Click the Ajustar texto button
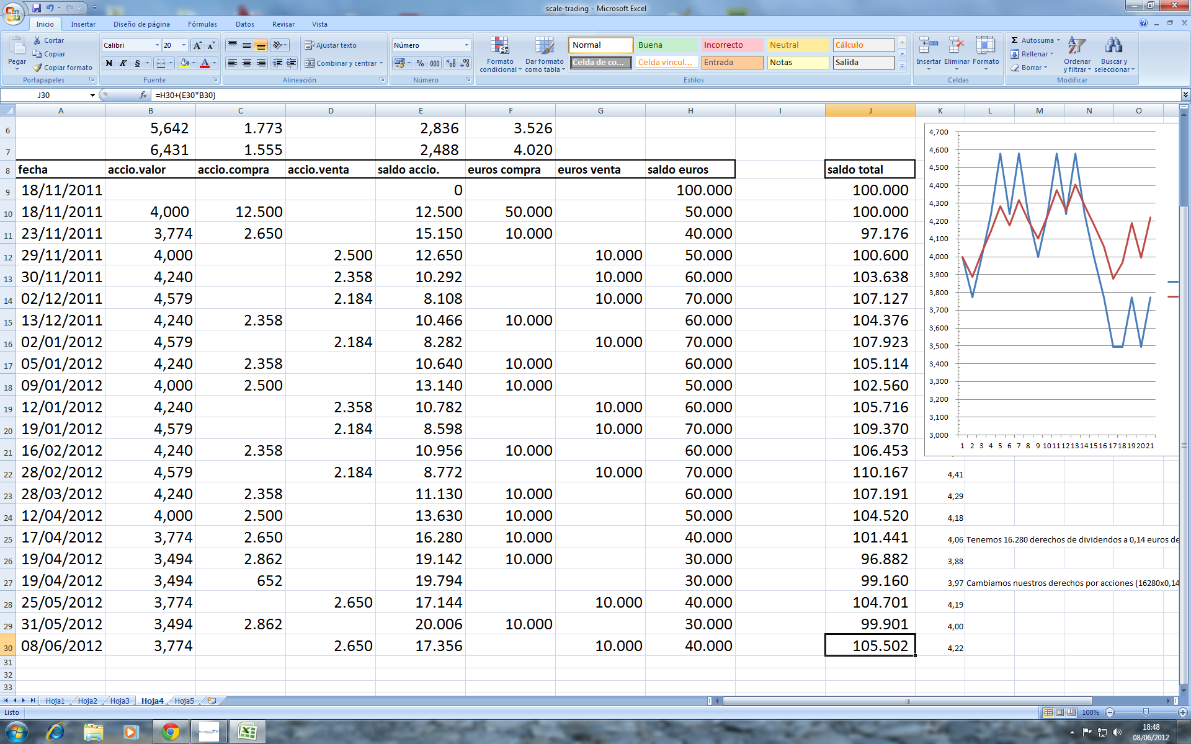Screen dimensions: 1191x744 (331, 45)
